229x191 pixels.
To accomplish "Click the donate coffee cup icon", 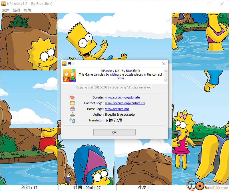I will tap(73, 97).
